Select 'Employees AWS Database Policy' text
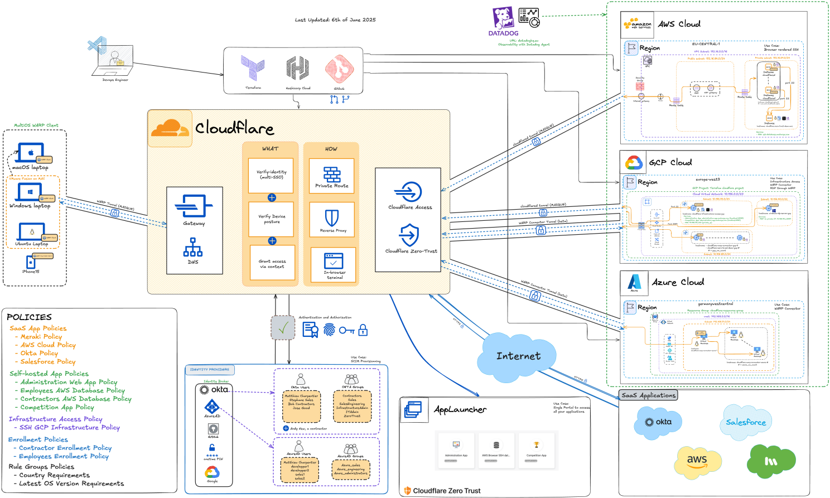The width and height of the screenshot is (830, 498). point(73,390)
